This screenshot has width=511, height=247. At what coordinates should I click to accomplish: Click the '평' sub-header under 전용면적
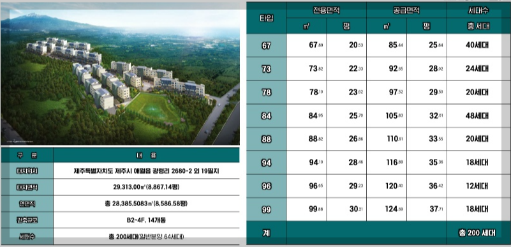click(x=346, y=26)
